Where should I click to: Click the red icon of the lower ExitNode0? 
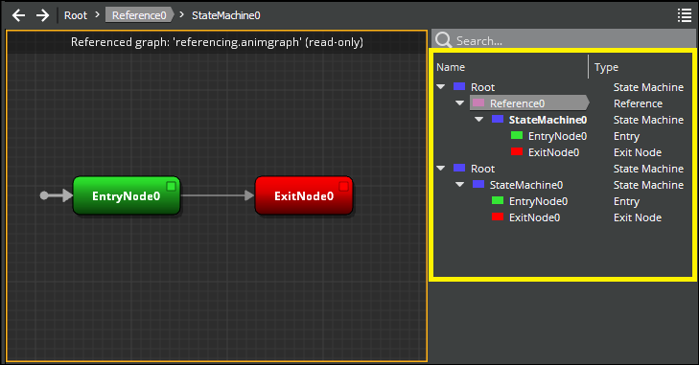[x=498, y=217]
